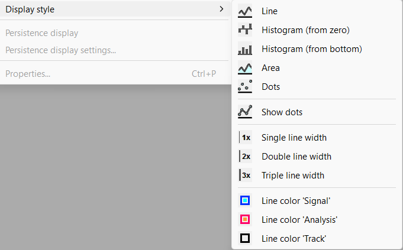403x250 pixels.
Task: Enable the Show dots option
Action: pos(282,112)
